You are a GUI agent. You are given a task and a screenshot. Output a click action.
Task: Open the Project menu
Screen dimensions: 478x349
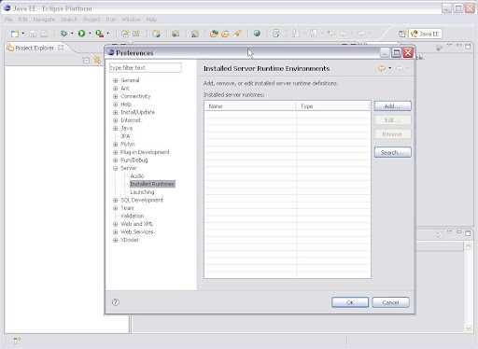coord(91,20)
